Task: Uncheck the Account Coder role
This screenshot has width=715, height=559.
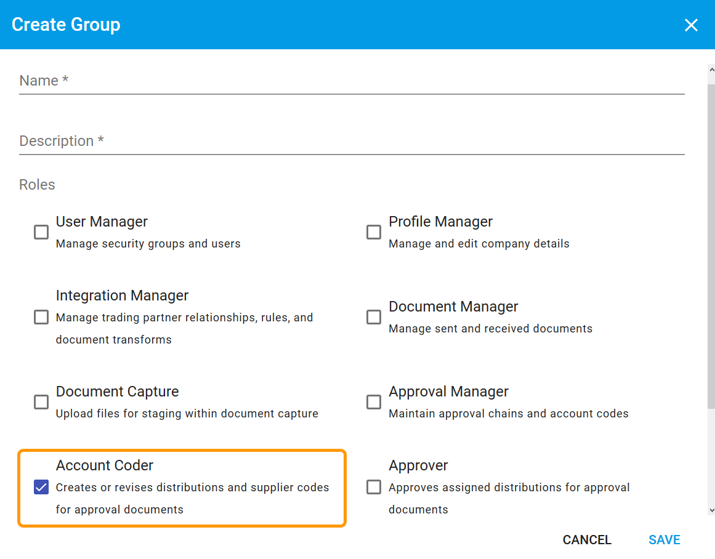Action: [41, 487]
